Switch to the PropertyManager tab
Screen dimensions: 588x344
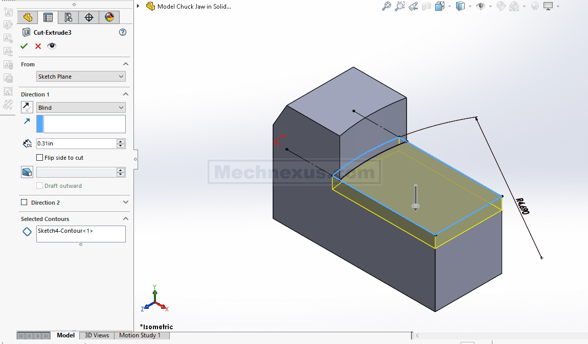pyautogui.click(x=48, y=17)
